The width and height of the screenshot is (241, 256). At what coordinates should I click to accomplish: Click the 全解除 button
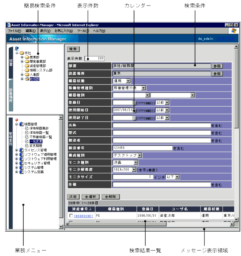(x=111, y=197)
